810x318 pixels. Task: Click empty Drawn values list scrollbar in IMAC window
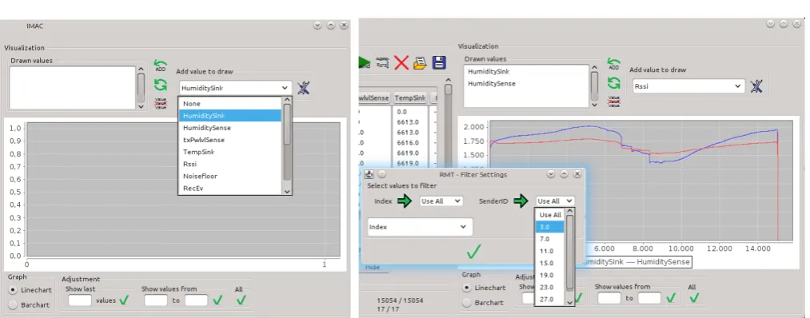pos(141,88)
